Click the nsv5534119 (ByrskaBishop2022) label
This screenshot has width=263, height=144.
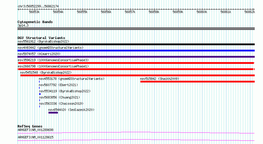click(x=65, y=91)
